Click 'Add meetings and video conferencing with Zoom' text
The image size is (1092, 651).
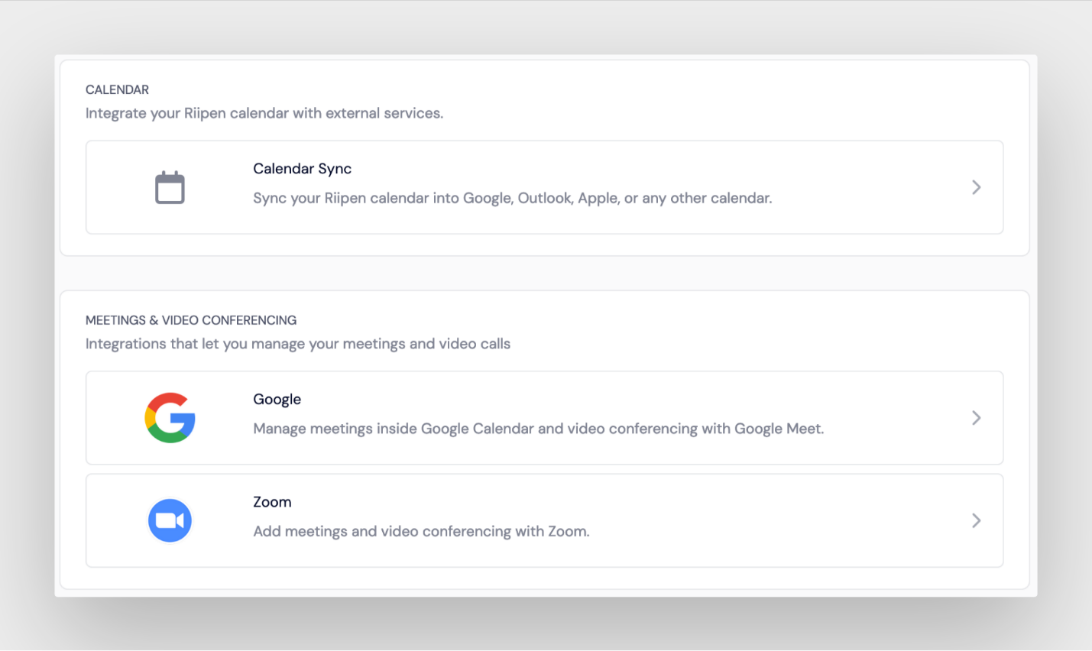(421, 531)
